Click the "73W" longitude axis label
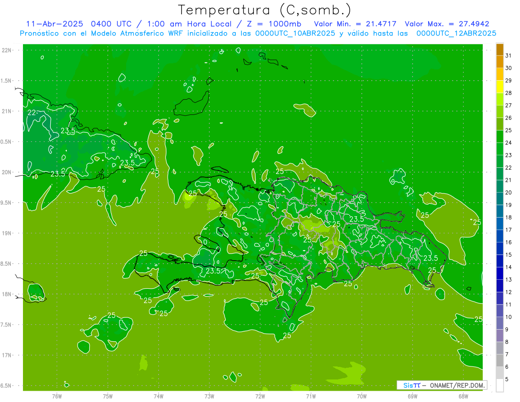 (209, 396)
